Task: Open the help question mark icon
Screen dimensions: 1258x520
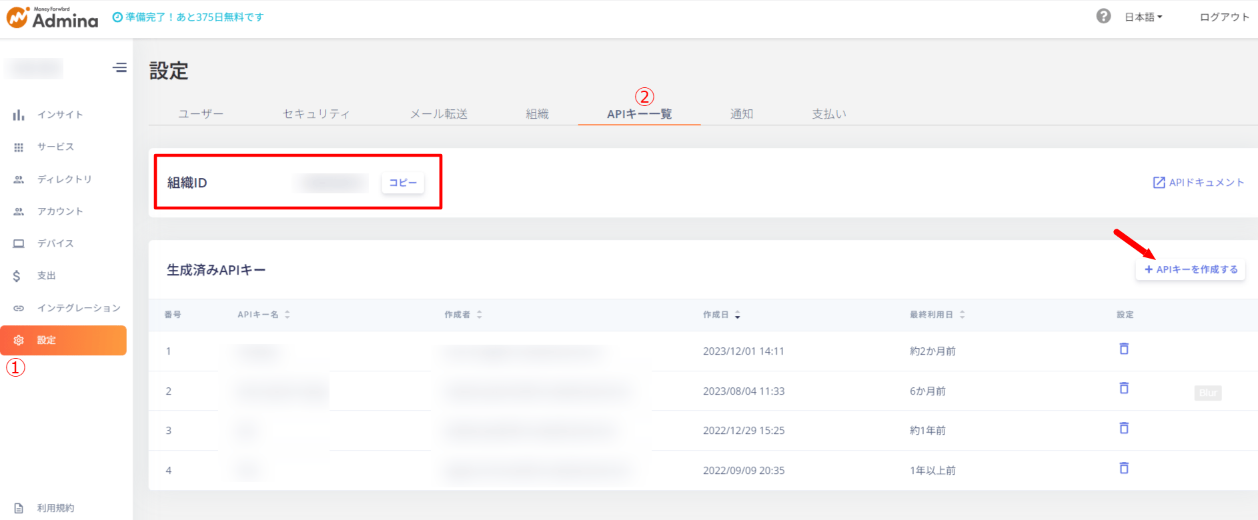Action: pyautogui.click(x=1103, y=16)
